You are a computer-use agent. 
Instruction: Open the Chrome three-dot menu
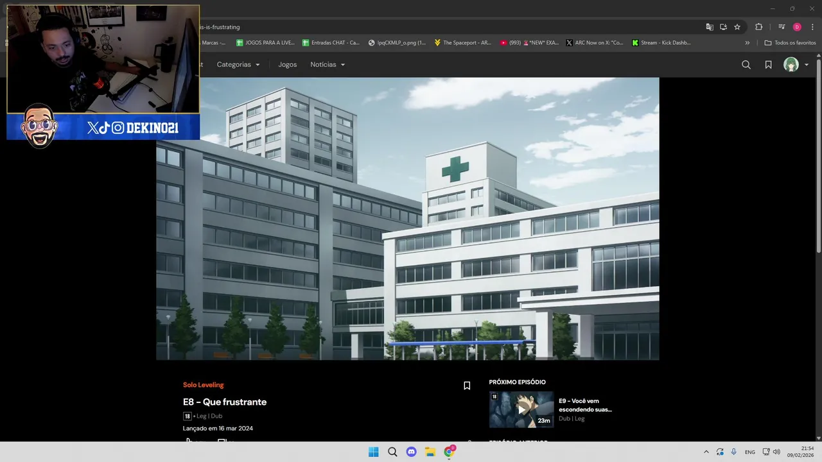click(812, 27)
